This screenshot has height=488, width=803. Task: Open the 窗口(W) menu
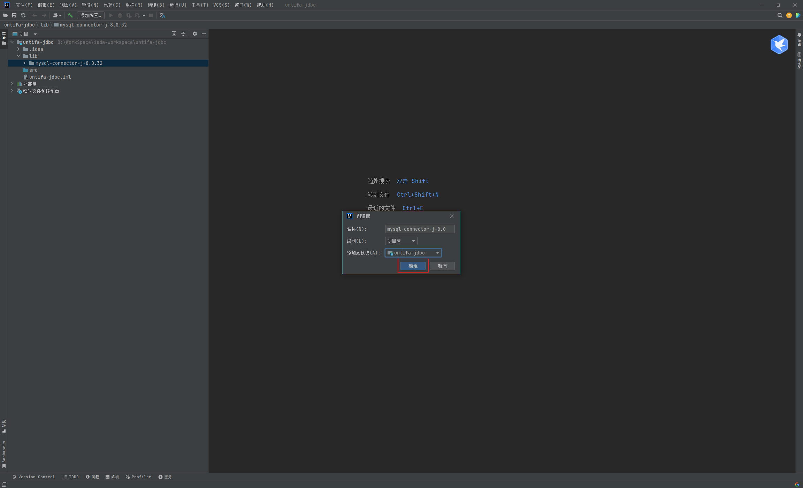243,5
